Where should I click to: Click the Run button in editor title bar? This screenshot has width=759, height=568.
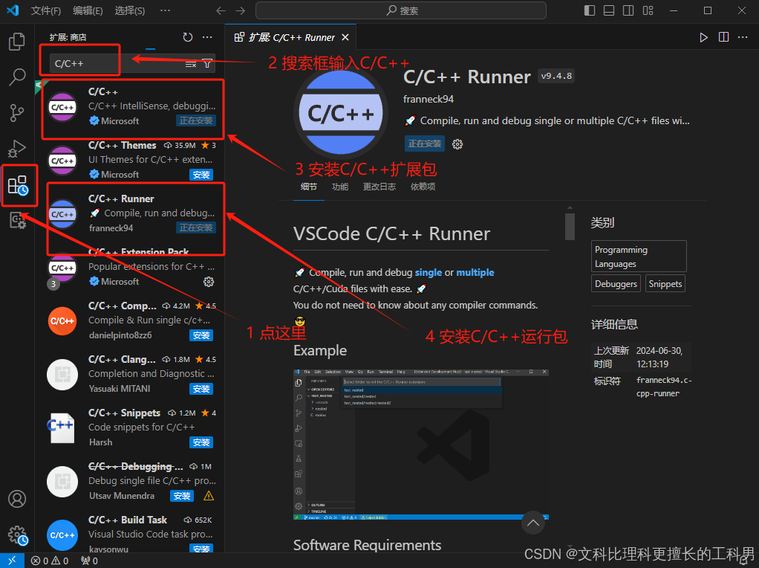tap(703, 37)
